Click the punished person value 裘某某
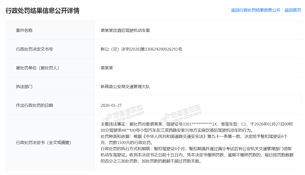This screenshot has height=175, width=305. pos(107,68)
